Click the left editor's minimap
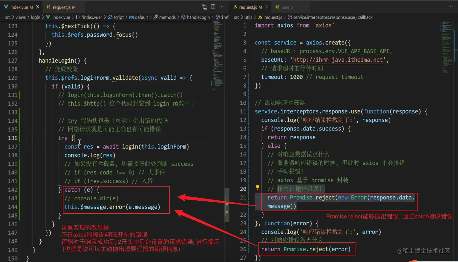458x262 pixels. tap(218, 56)
